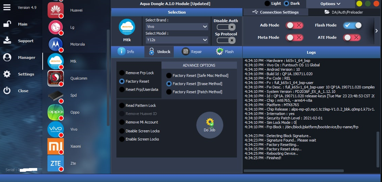Open the Main menu item

click(23, 24)
